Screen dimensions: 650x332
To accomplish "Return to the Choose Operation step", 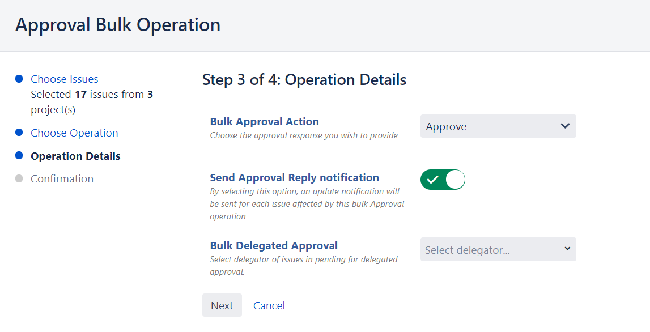I will [x=74, y=133].
